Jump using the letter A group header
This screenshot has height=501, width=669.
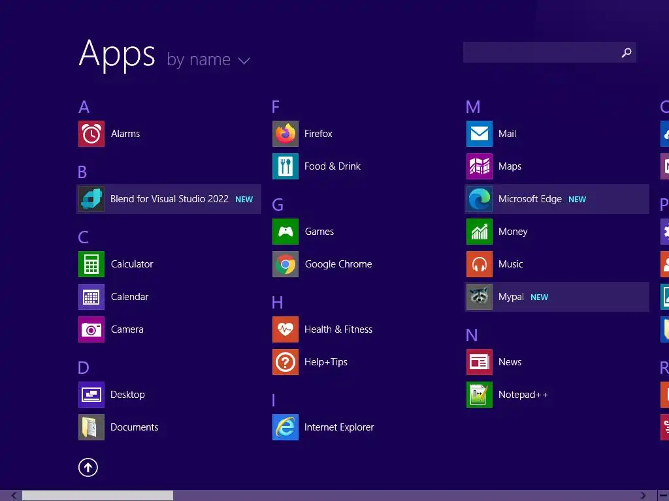84,106
